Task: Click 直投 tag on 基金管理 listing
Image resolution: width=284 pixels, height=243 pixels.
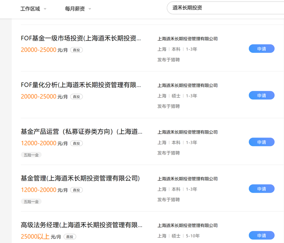Action: pyautogui.click(x=76, y=190)
